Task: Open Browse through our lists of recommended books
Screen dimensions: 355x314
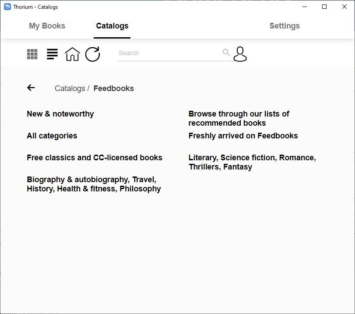Action: (239, 118)
